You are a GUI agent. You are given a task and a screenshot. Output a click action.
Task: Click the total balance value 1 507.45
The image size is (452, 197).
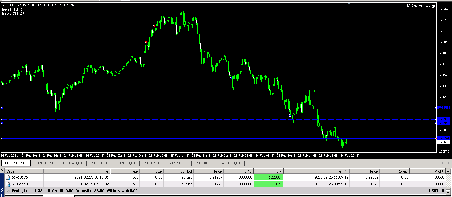(436, 191)
